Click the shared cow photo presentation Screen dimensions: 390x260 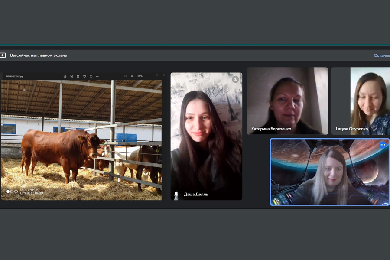click(81, 140)
